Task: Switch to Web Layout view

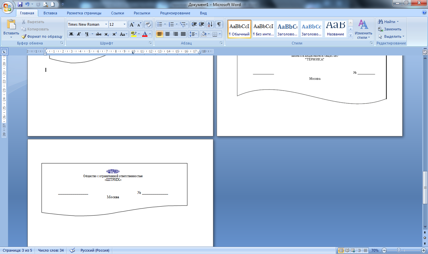Action: [x=353, y=250]
